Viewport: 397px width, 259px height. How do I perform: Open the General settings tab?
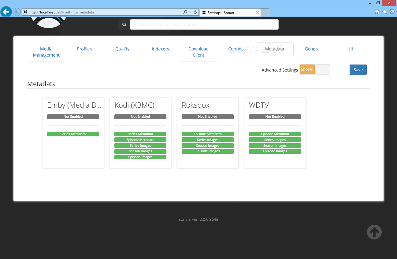coord(313,49)
